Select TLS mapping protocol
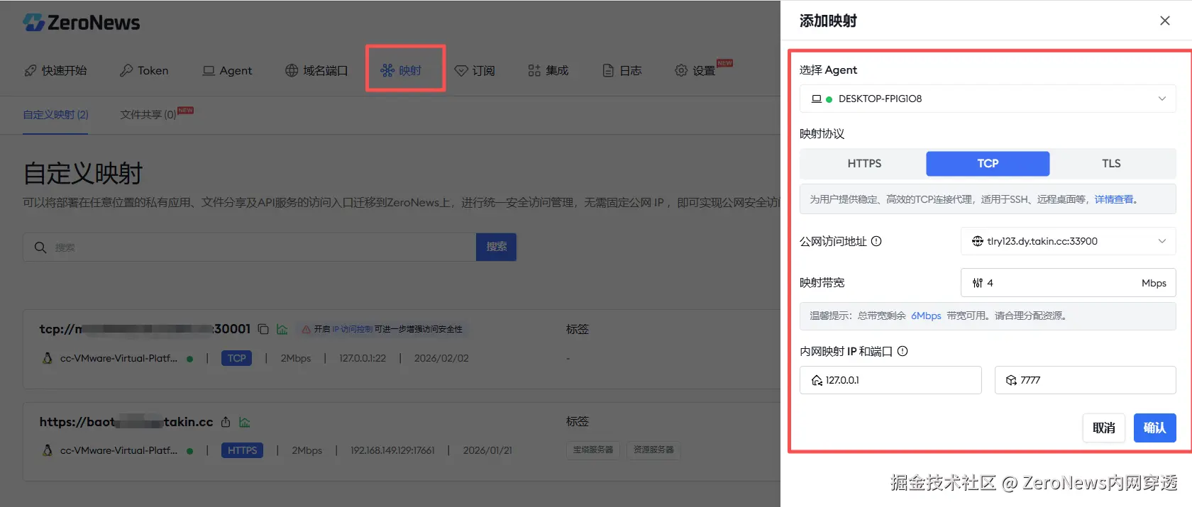The width and height of the screenshot is (1192, 507). pyautogui.click(x=1111, y=163)
